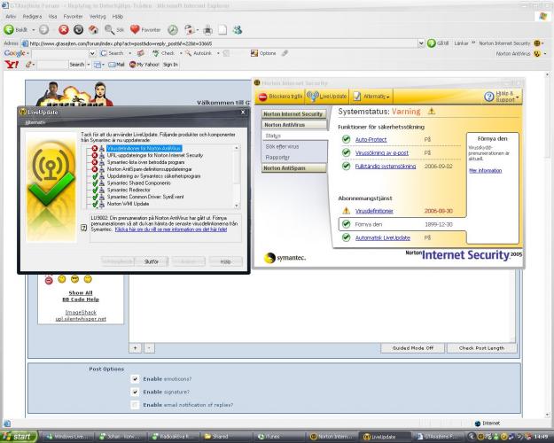554x443 pixels.
Task: Click the Internet Explorer Stop button
Action: pyautogui.click(x=64, y=29)
